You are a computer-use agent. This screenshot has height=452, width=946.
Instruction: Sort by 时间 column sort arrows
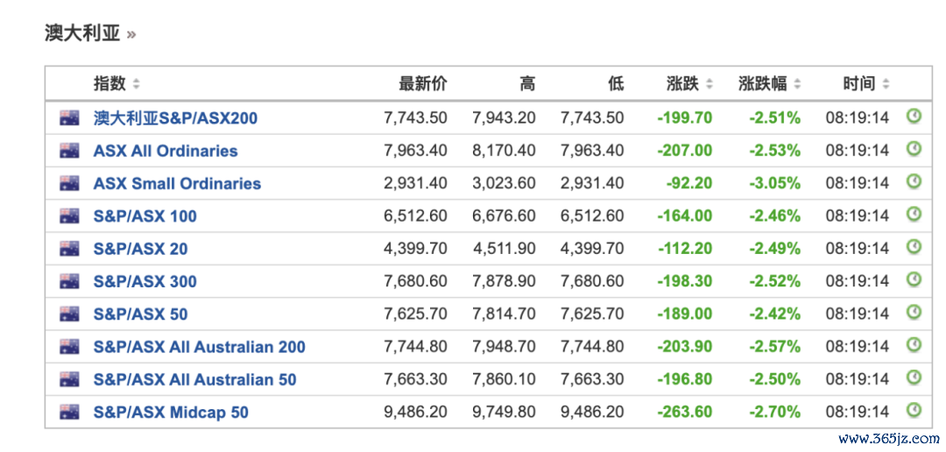pos(885,84)
